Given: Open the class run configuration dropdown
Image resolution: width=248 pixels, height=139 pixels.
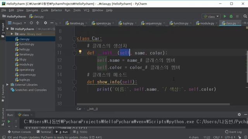Looking at the screenshot, I should pos(211,16).
